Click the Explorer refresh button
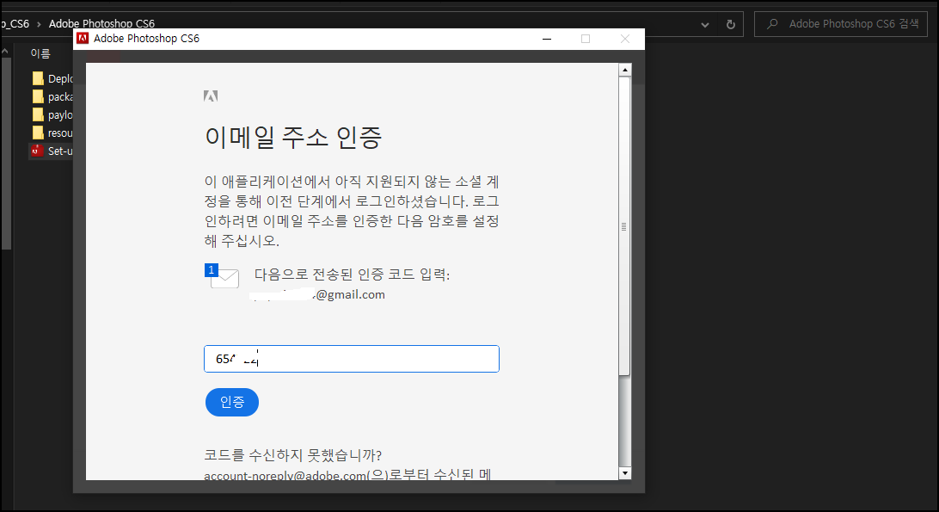The width and height of the screenshot is (939, 512). 731,25
